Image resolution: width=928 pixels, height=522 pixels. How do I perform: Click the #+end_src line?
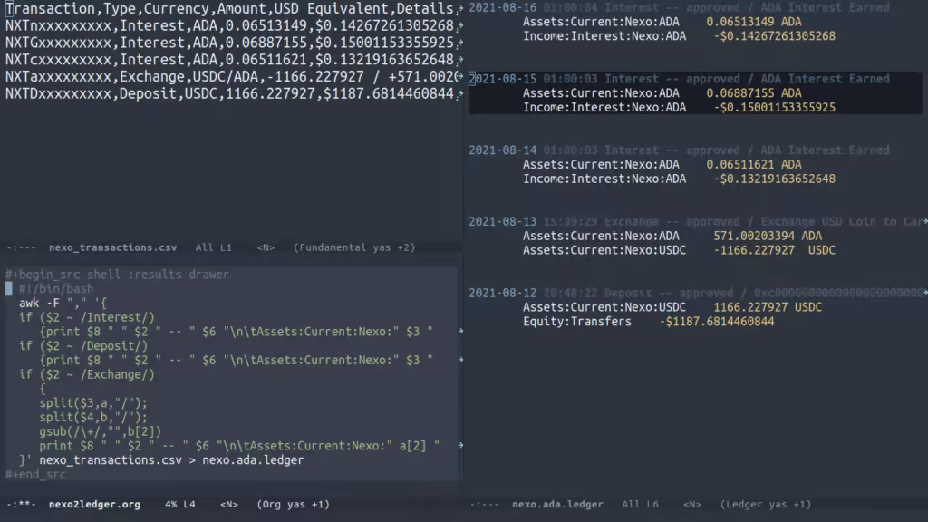pos(35,474)
